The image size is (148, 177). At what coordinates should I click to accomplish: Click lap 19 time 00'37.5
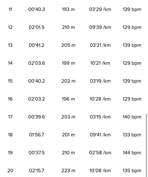point(36,153)
